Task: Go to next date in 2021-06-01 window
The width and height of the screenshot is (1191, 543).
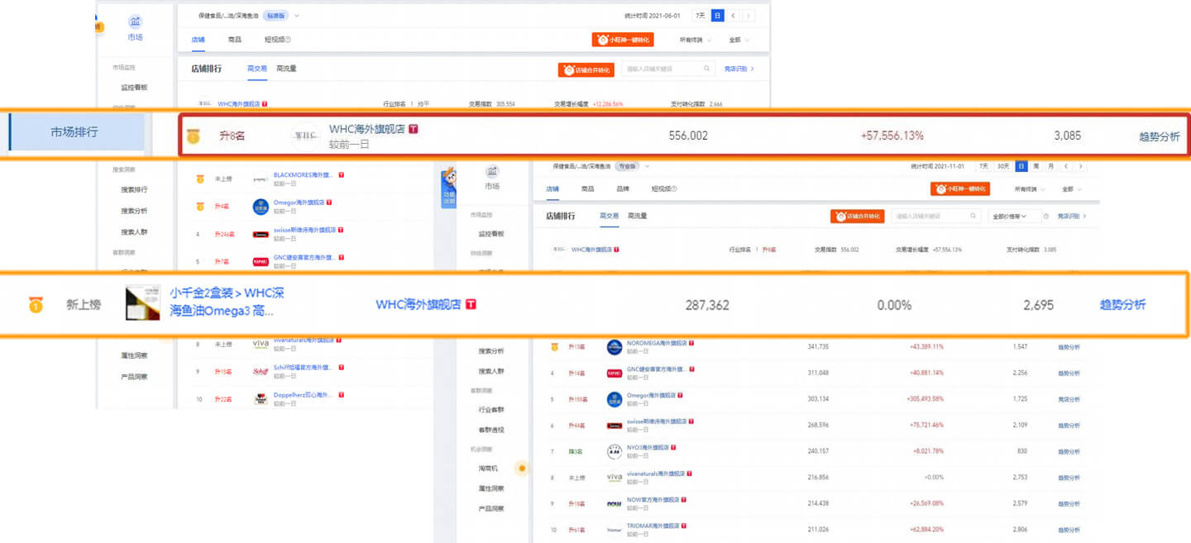Action: [x=748, y=16]
